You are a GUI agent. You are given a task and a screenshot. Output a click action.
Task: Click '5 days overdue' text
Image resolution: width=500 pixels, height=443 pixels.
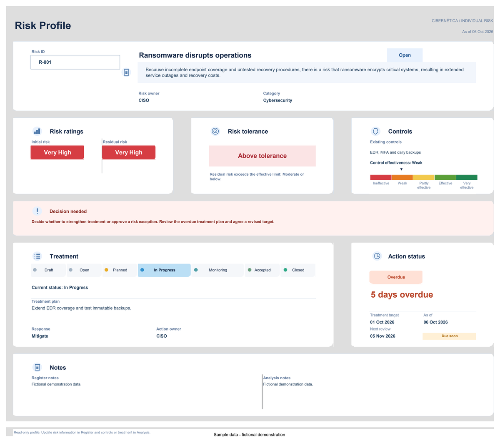[402, 294]
